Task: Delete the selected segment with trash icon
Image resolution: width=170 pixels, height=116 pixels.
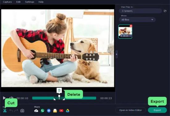Action: point(59,90)
